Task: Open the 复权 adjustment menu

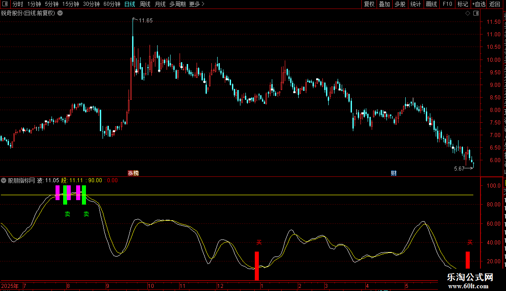Action: pyautogui.click(x=369, y=4)
